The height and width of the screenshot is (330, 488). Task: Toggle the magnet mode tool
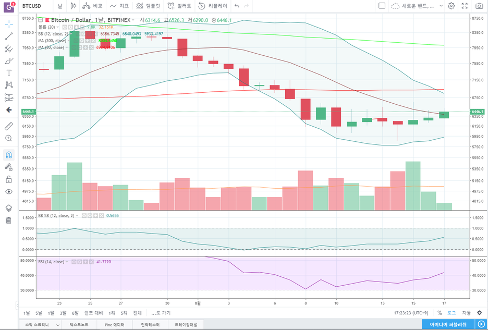click(x=9, y=155)
